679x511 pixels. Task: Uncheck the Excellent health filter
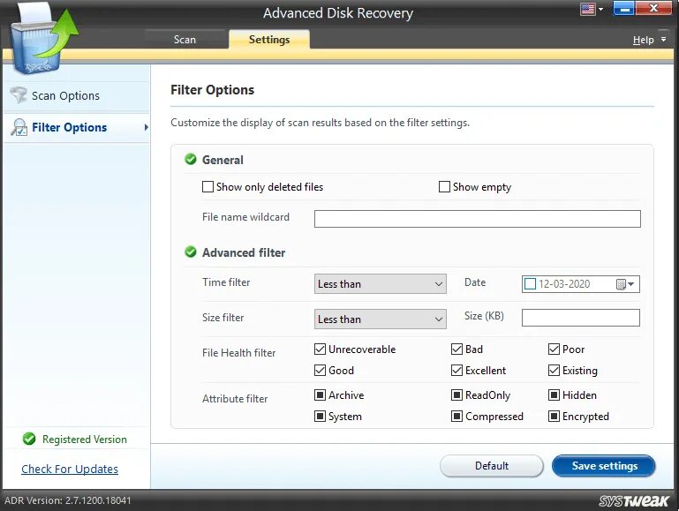point(456,371)
